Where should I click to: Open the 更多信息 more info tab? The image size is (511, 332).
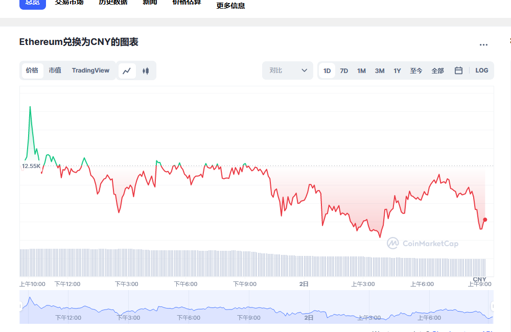pyautogui.click(x=230, y=6)
